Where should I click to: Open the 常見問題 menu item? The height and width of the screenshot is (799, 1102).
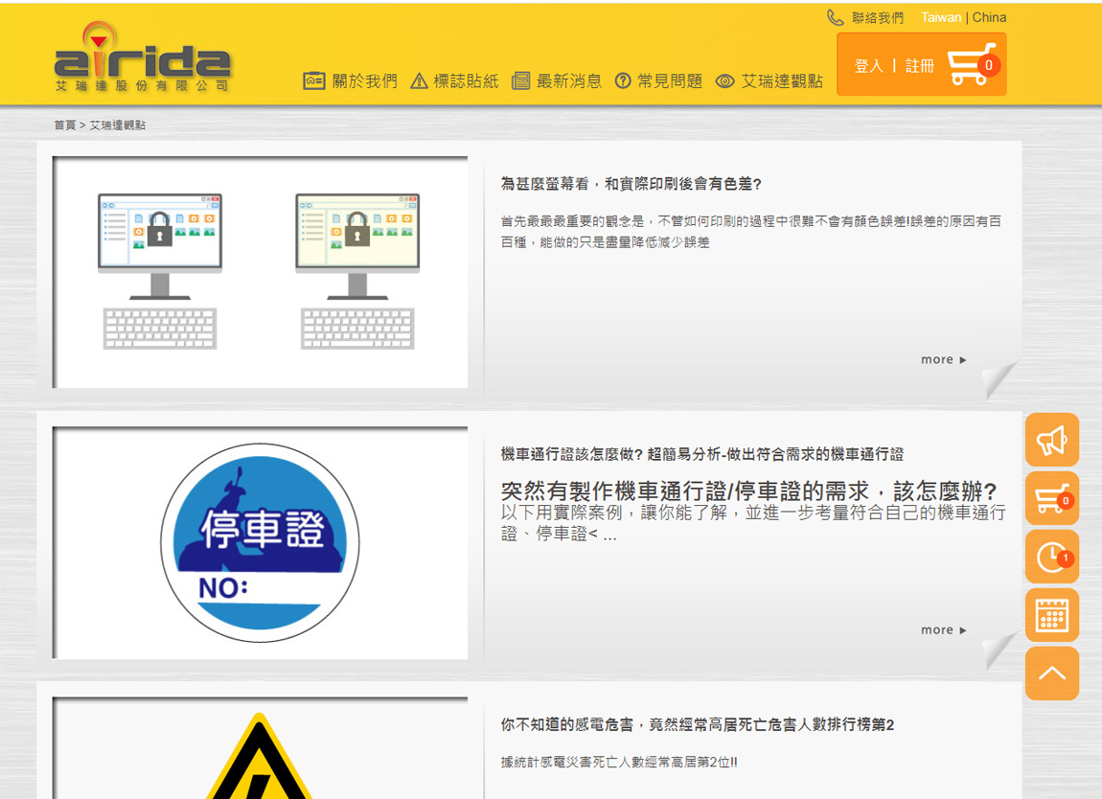(x=658, y=81)
